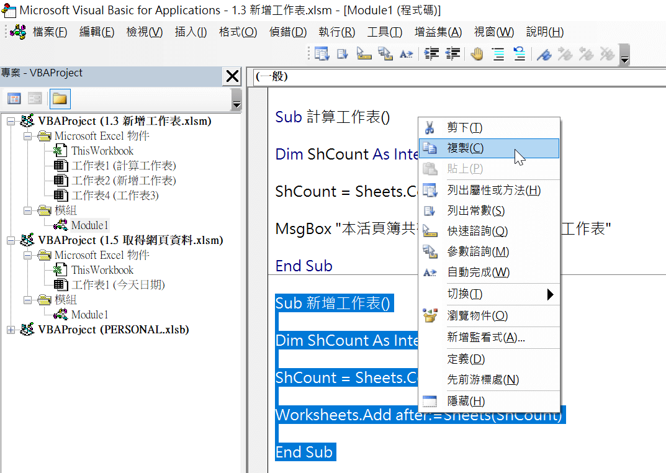The width and height of the screenshot is (666, 473).
Task: Click the Next Bookmark toolbar icon
Action: pos(565,55)
